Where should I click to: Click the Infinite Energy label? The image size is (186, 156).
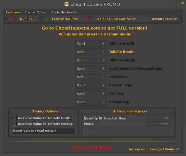122,60
